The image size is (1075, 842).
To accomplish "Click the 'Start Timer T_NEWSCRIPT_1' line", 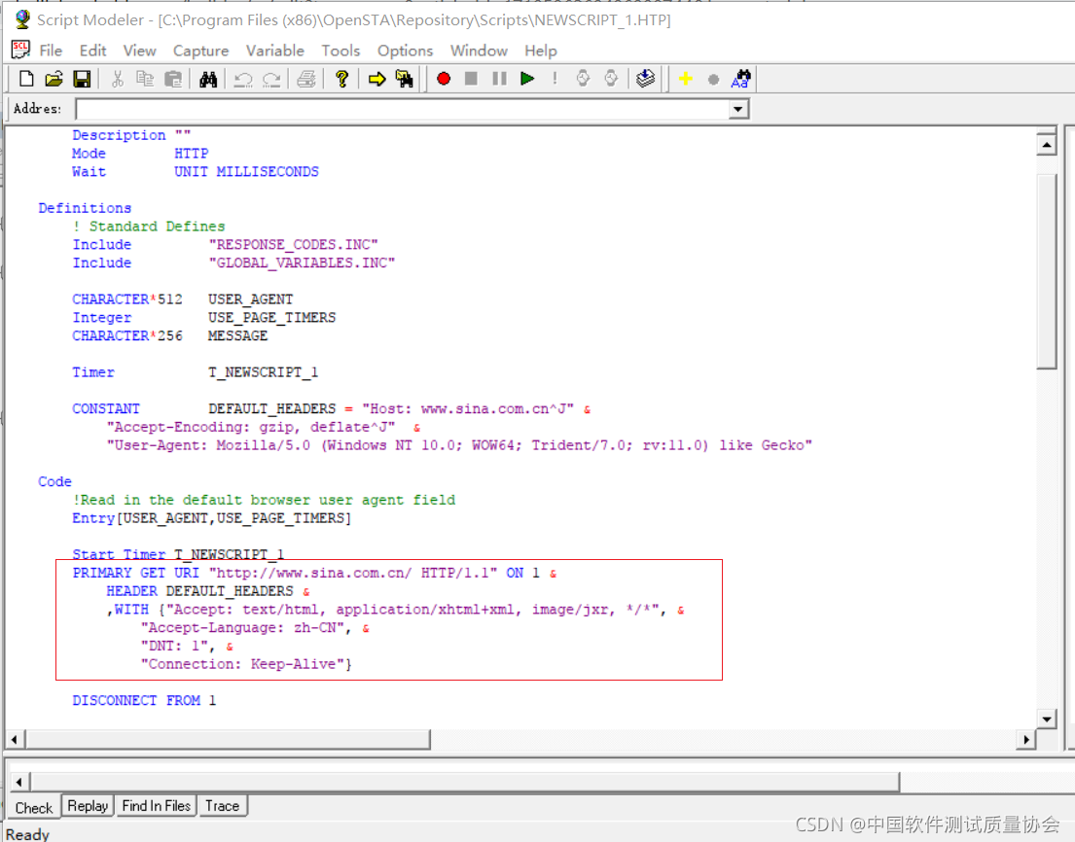I will [x=178, y=554].
